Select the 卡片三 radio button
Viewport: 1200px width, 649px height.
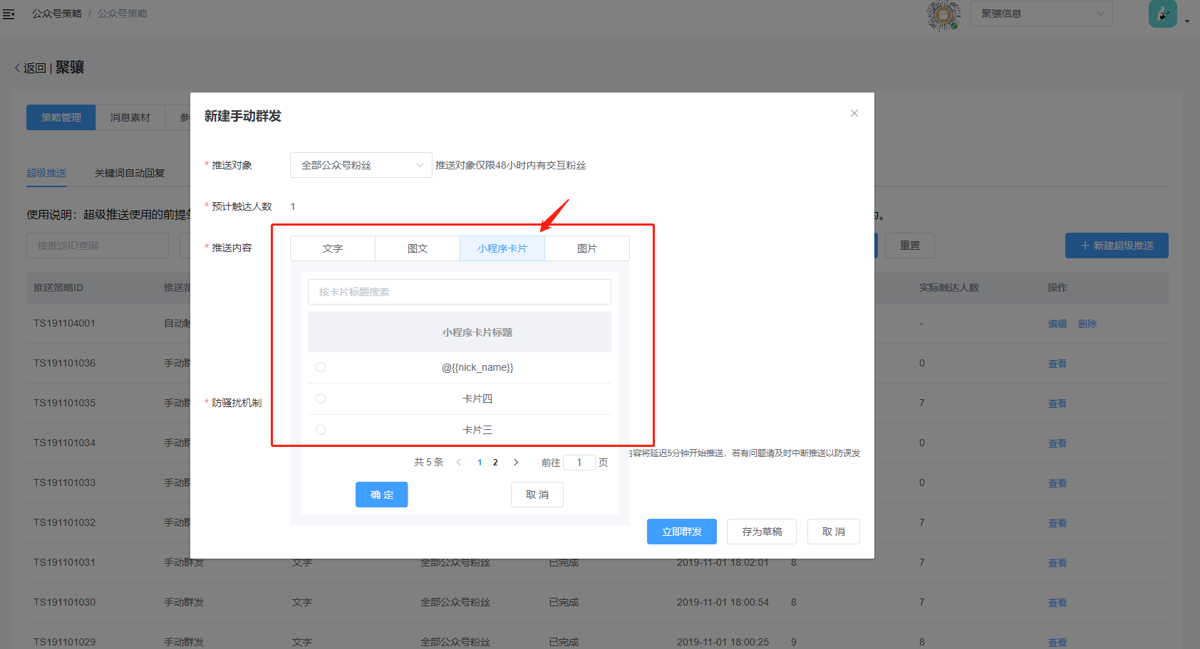tap(321, 430)
